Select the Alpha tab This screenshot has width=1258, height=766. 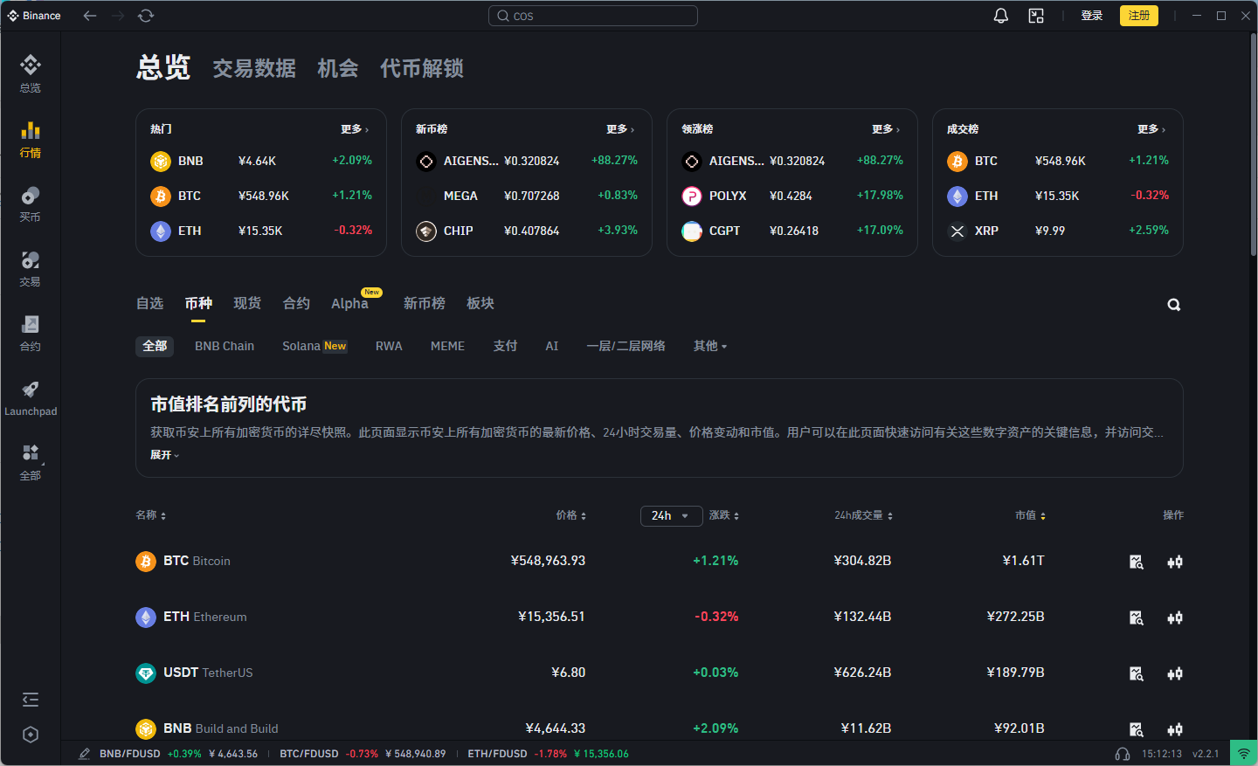pos(350,303)
